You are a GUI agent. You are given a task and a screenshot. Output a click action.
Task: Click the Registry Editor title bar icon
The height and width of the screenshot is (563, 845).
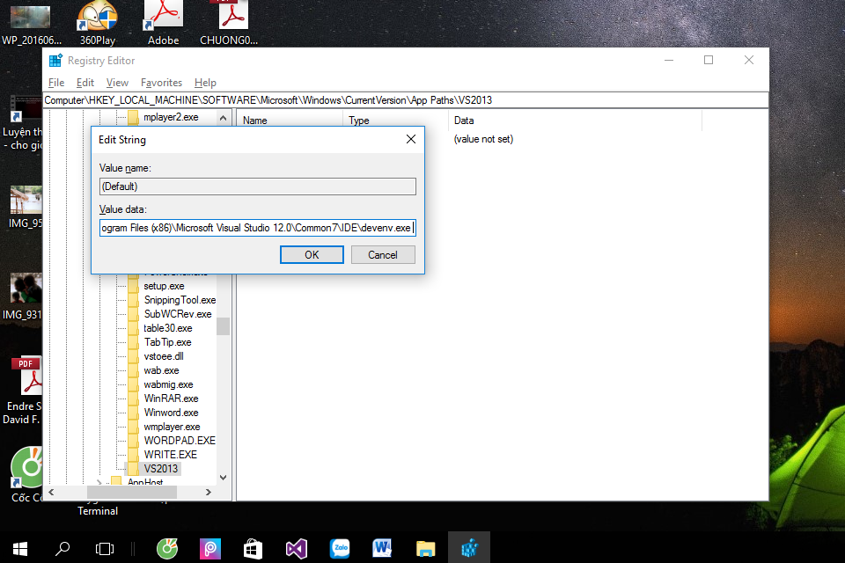(55, 61)
